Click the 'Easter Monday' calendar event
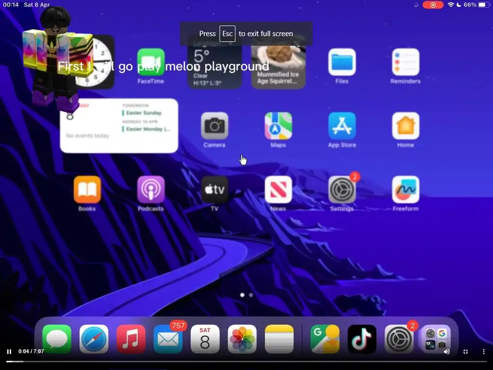The width and height of the screenshot is (493, 370). coord(146,129)
